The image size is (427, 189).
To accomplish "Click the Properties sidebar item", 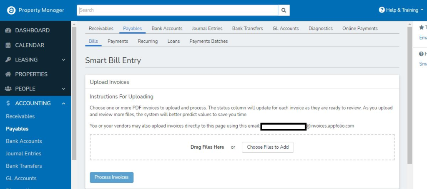I will click(35, 74).
